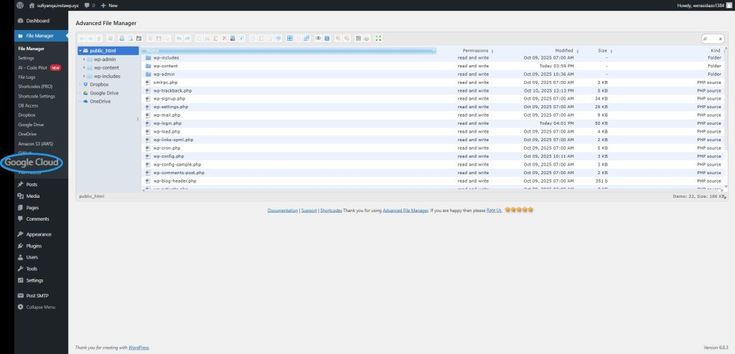The image size is (735, 354).
Task: Click the comments bubble in admin bar
Action: click(x=88, y=5)
